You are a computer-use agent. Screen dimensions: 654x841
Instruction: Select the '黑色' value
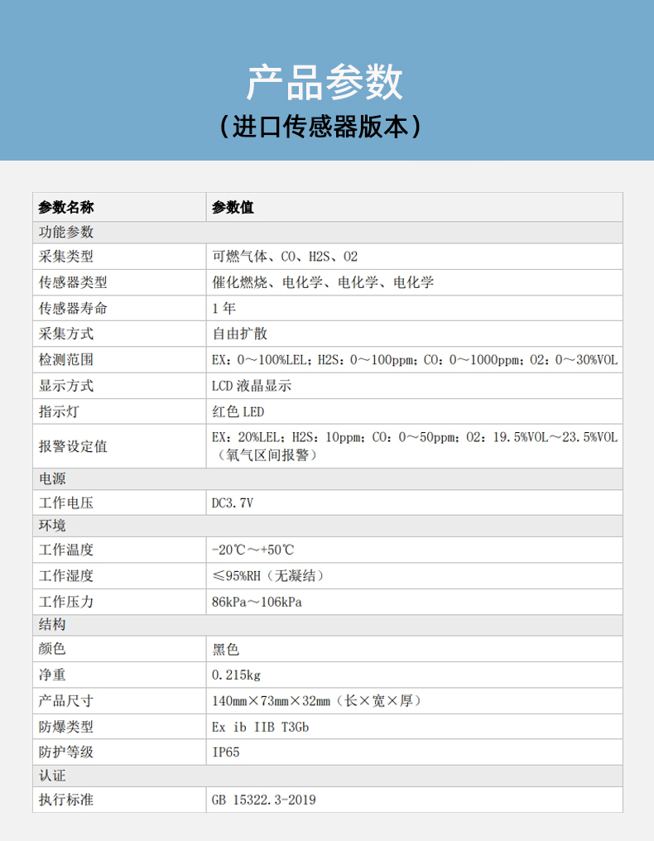225,649
